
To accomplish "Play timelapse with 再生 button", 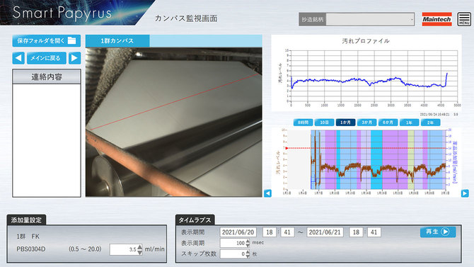I will (x=438, y=232).
